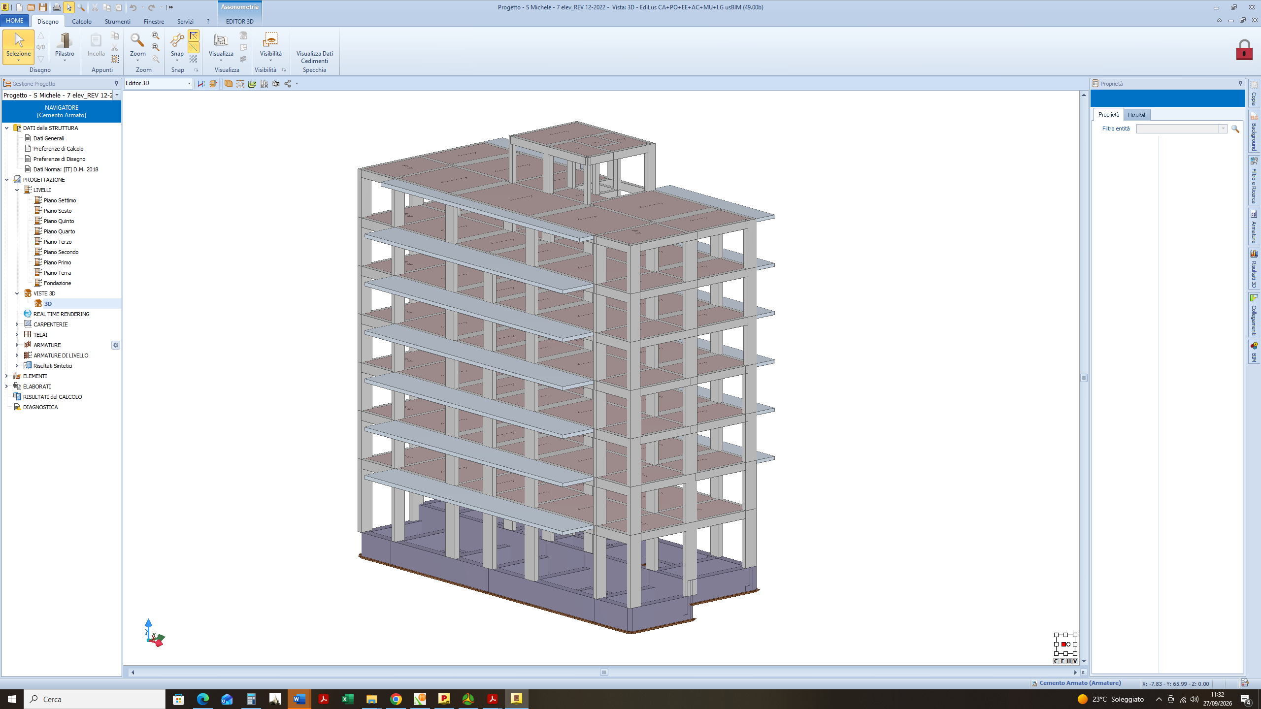
Task: Click the save floppy disk icon
Action: pyautogui.click(x=43, y=7)
